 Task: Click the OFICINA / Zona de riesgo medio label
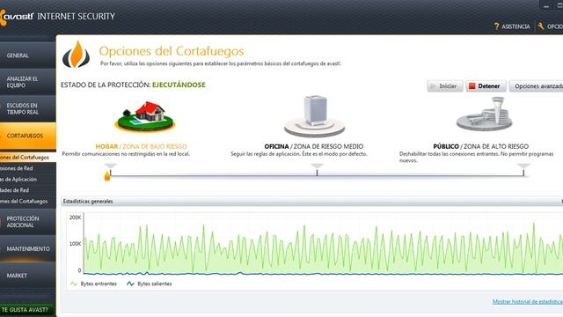(x=314, y=146)
